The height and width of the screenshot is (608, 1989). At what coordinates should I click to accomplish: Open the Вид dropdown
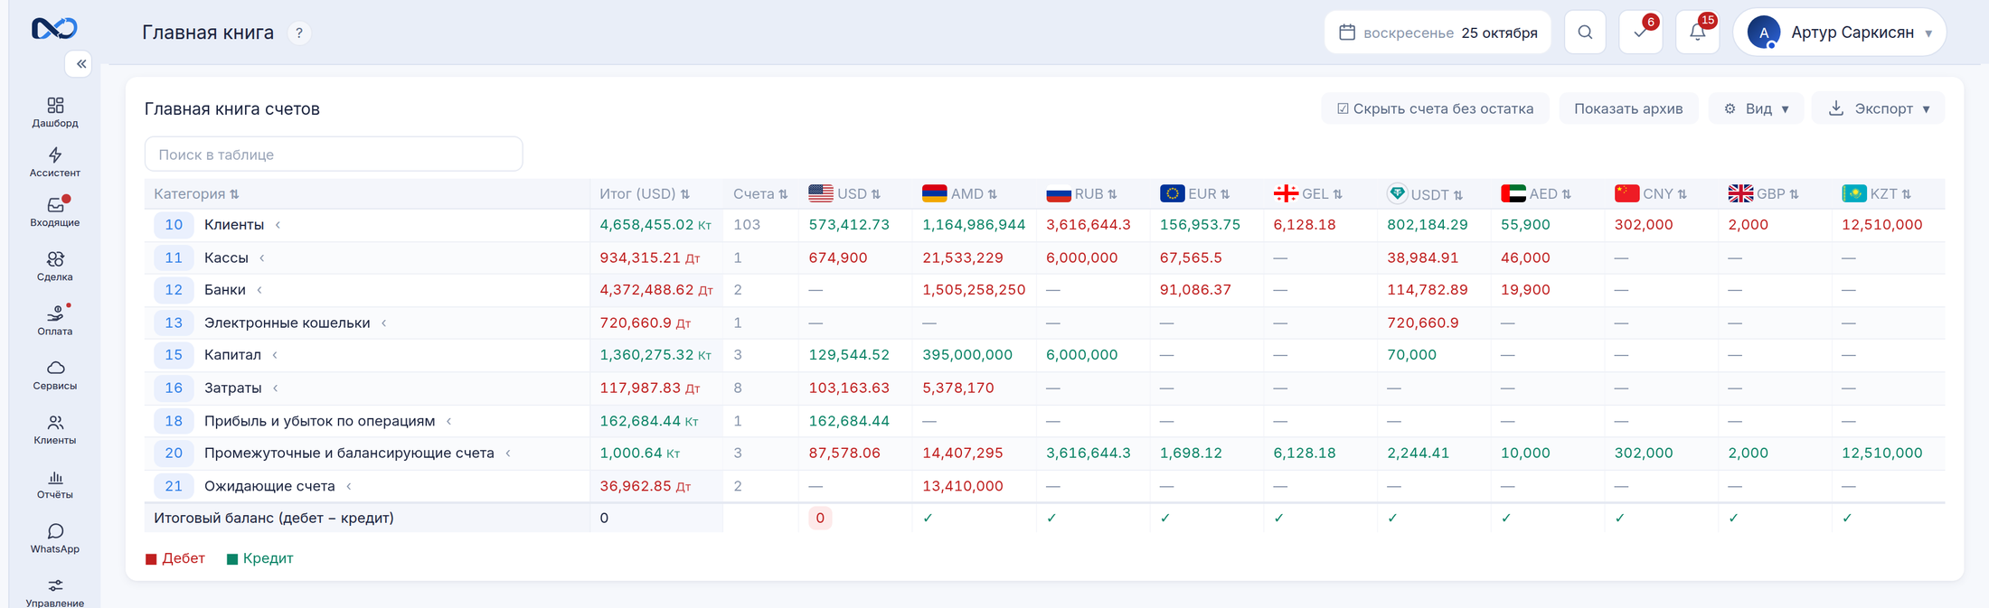(x=1756, y=108)
